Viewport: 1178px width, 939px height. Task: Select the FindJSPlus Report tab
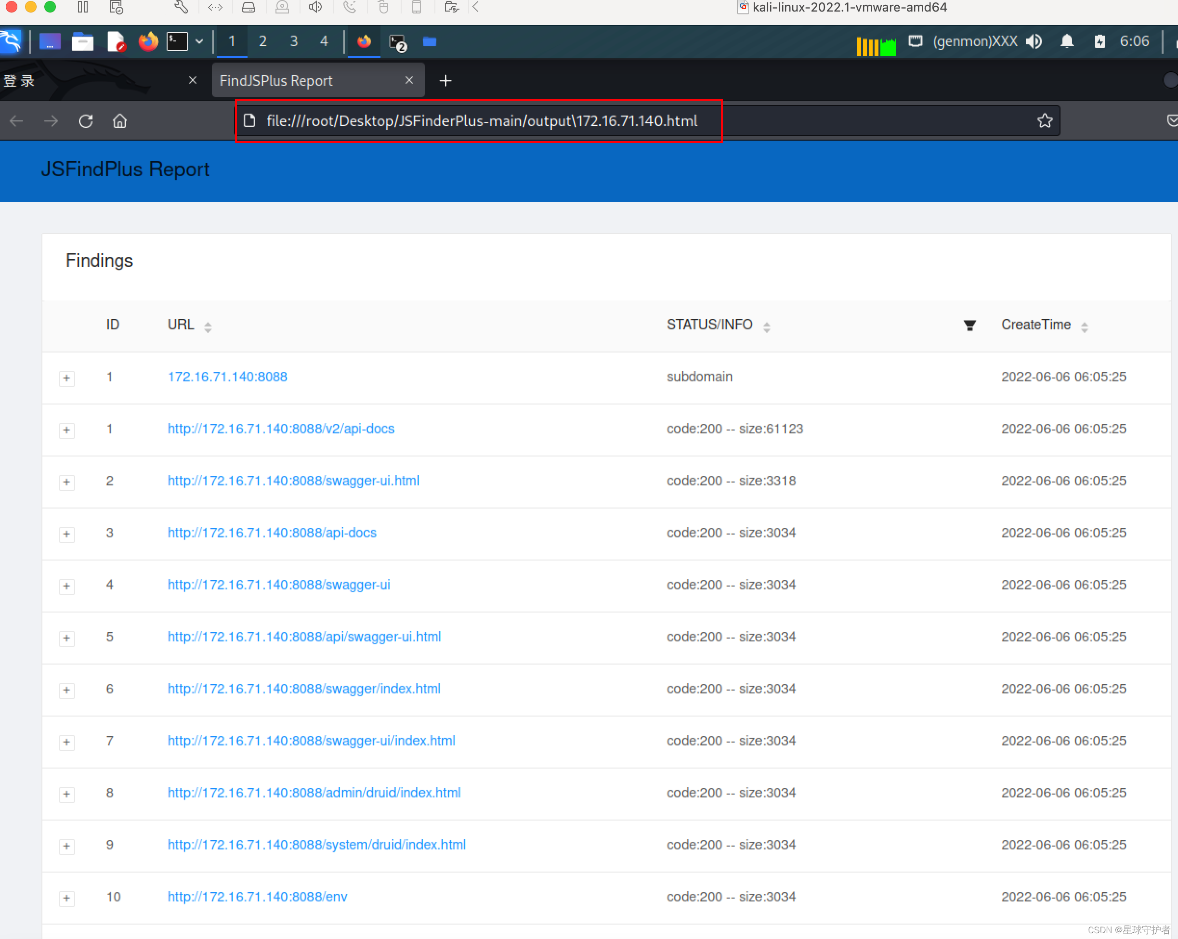[x=318, y=81]
